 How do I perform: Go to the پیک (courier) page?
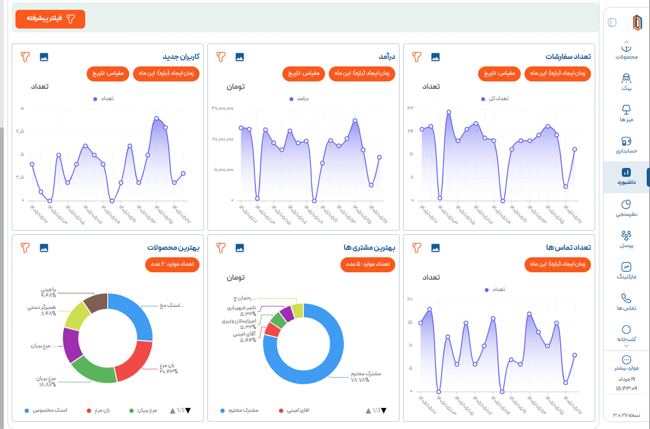click(626, 83)
